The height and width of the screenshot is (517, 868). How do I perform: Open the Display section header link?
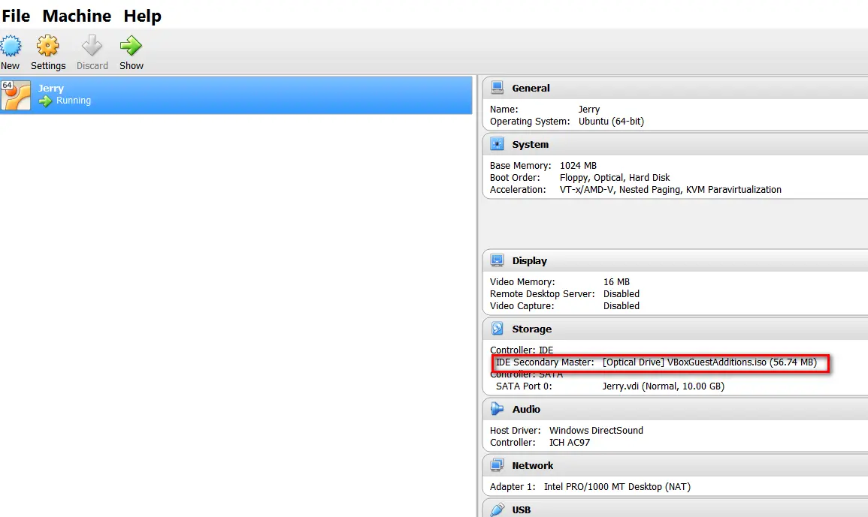529,260
